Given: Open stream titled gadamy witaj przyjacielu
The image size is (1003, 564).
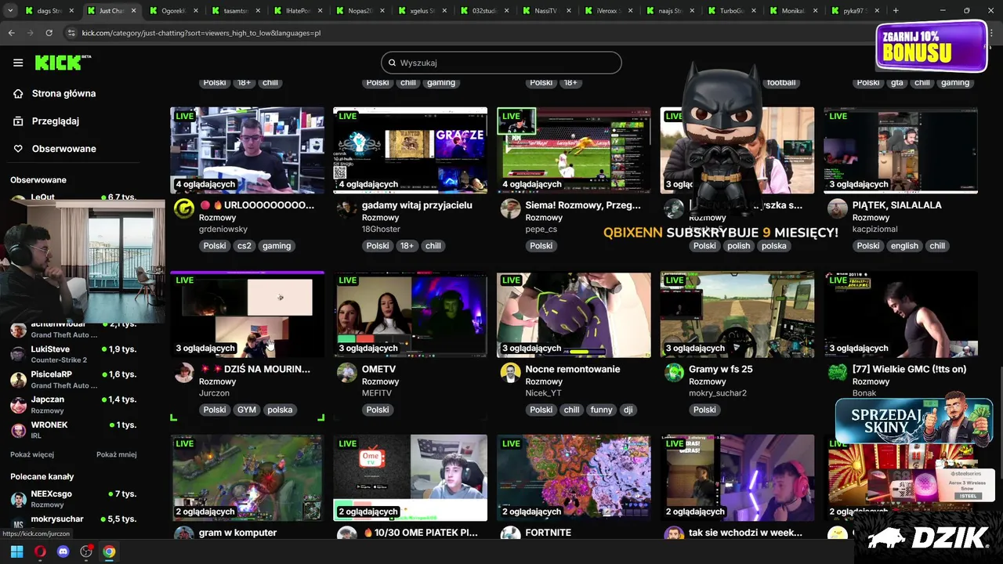Looking at the screenshot, I should (417, 205).
